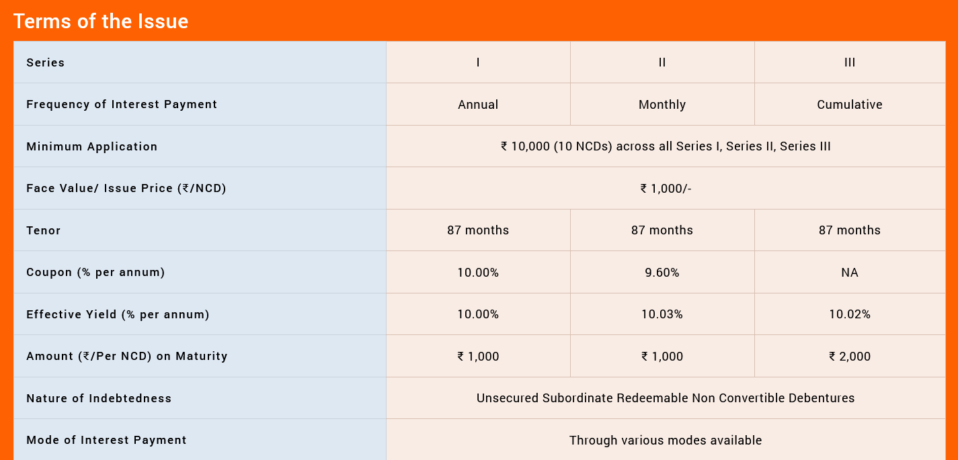
Task: Click the Monthly interest frequency cell
Action: (x=662, y=105)
